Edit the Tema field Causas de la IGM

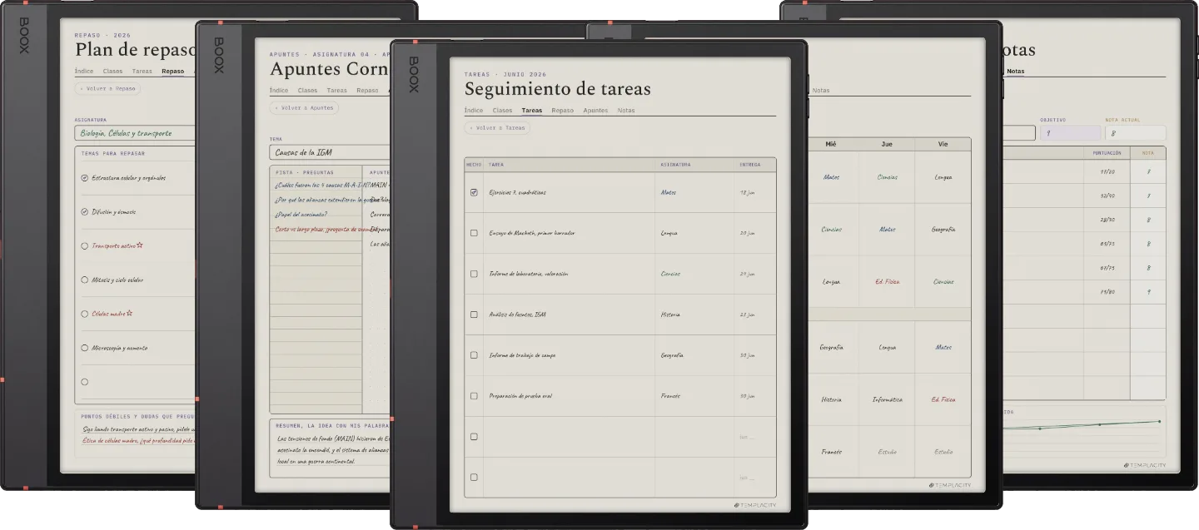click(330, 152)
